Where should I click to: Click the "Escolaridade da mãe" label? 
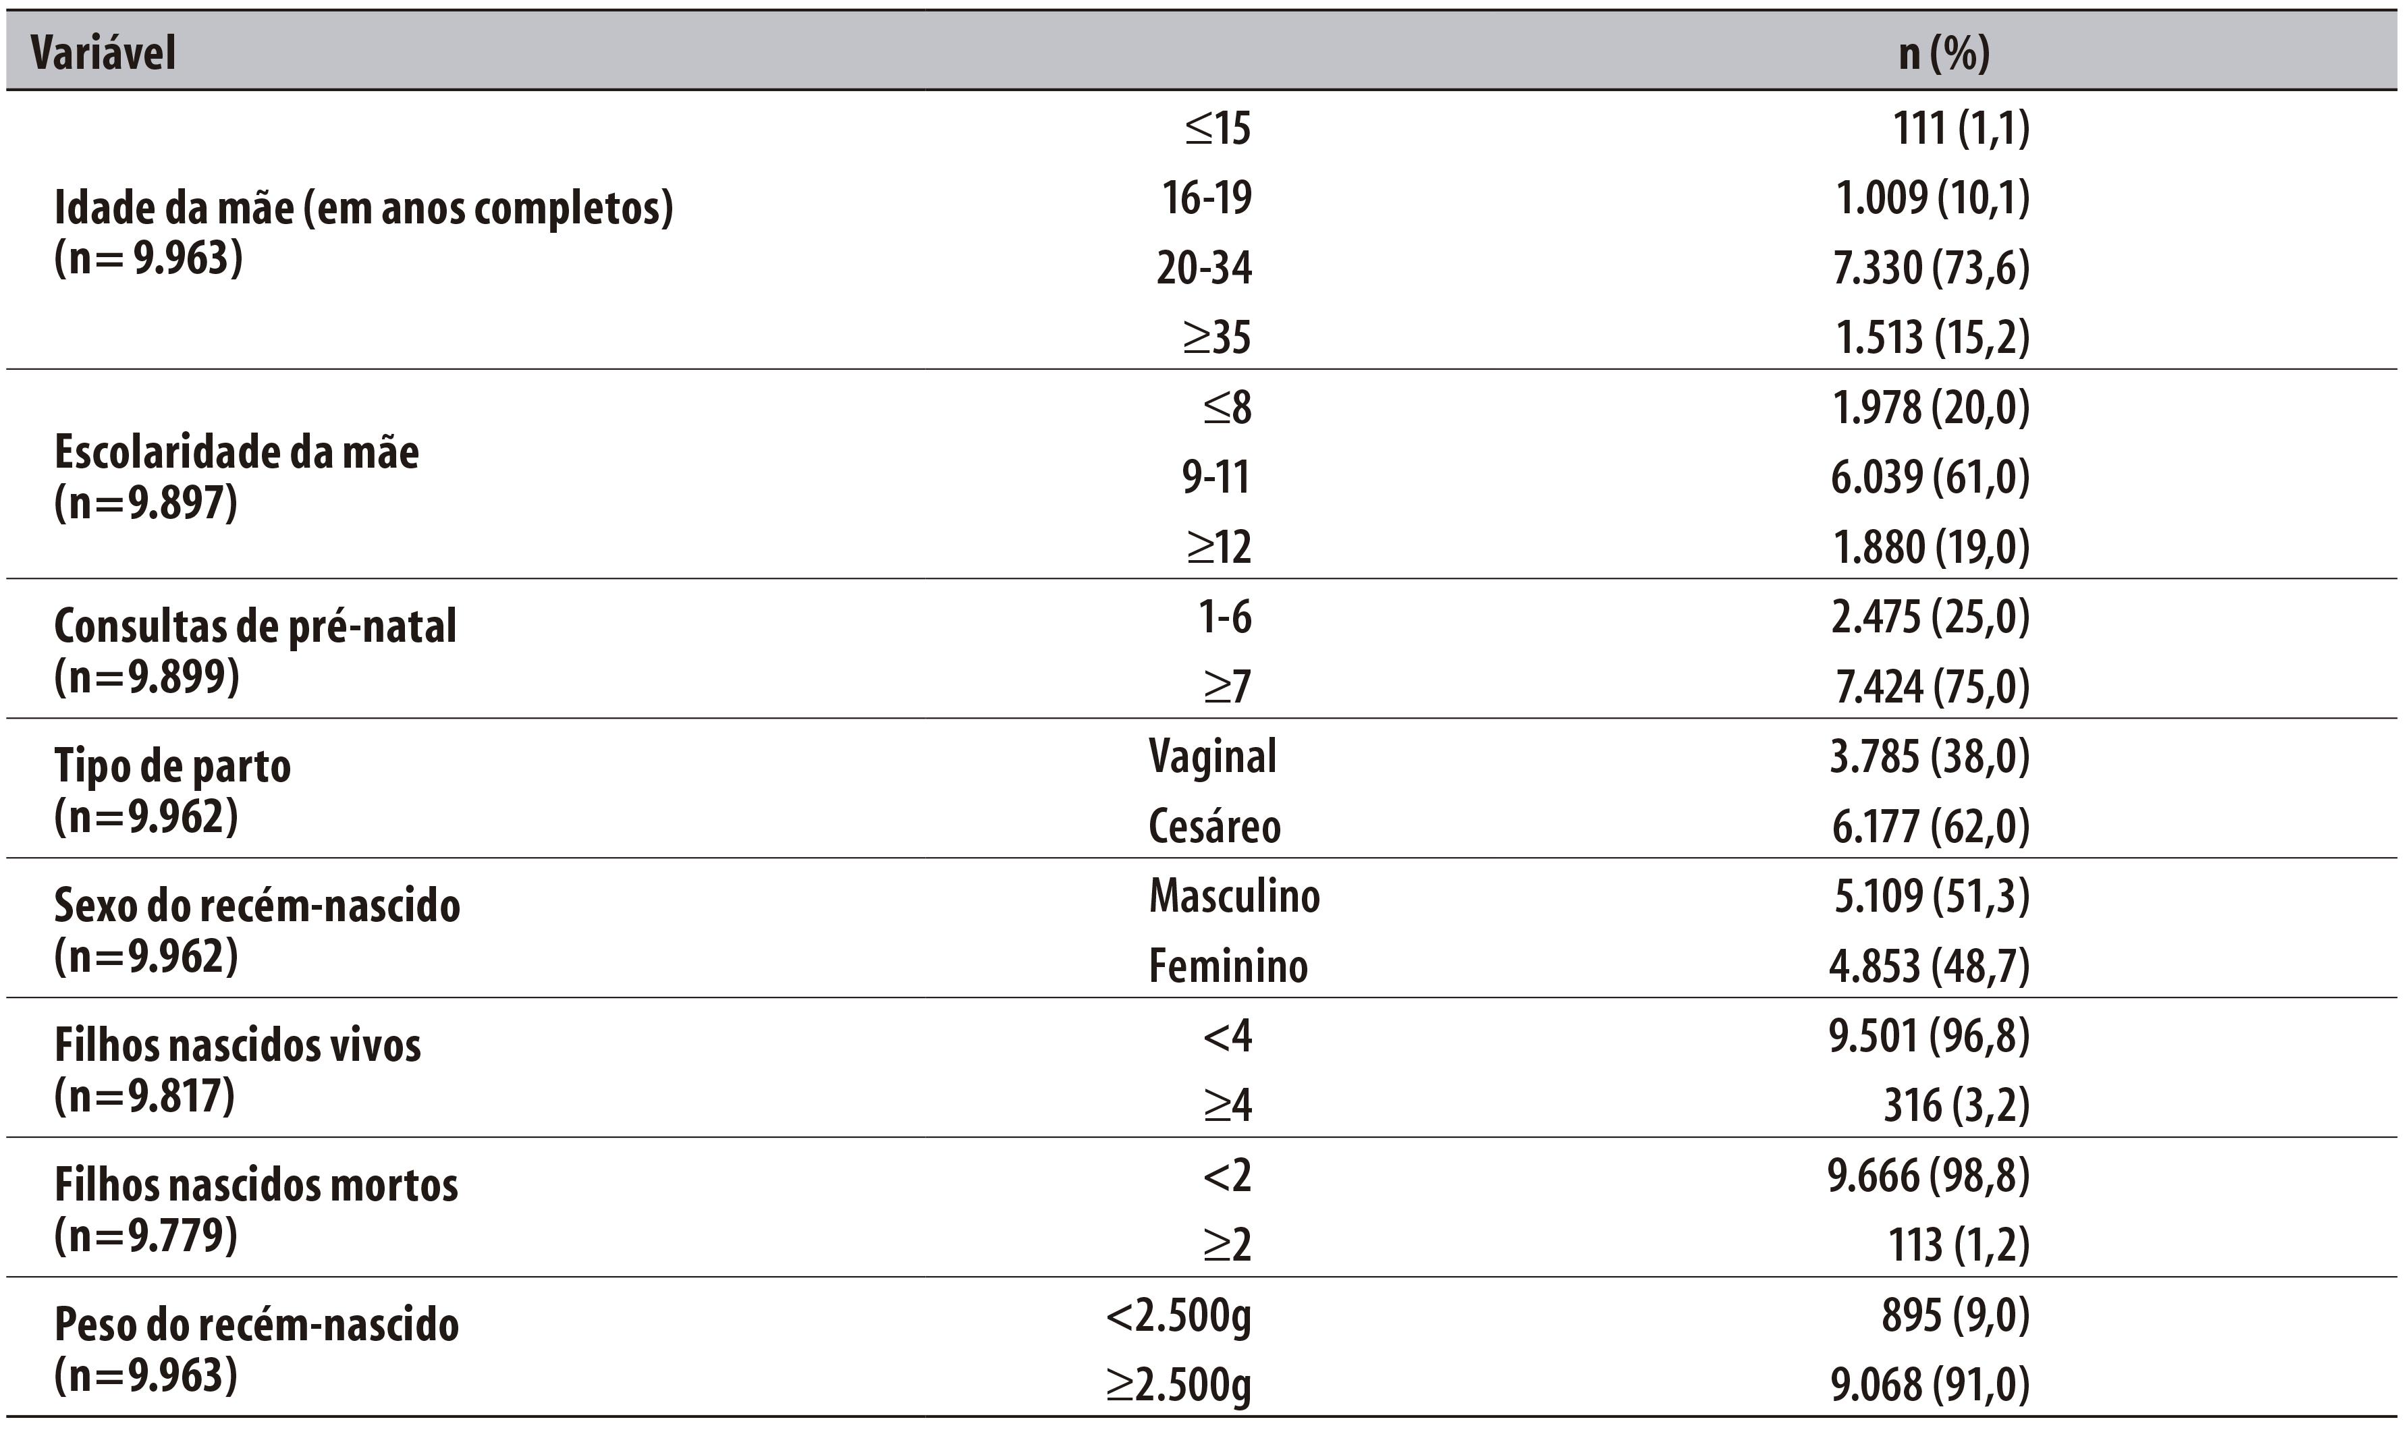236,476
